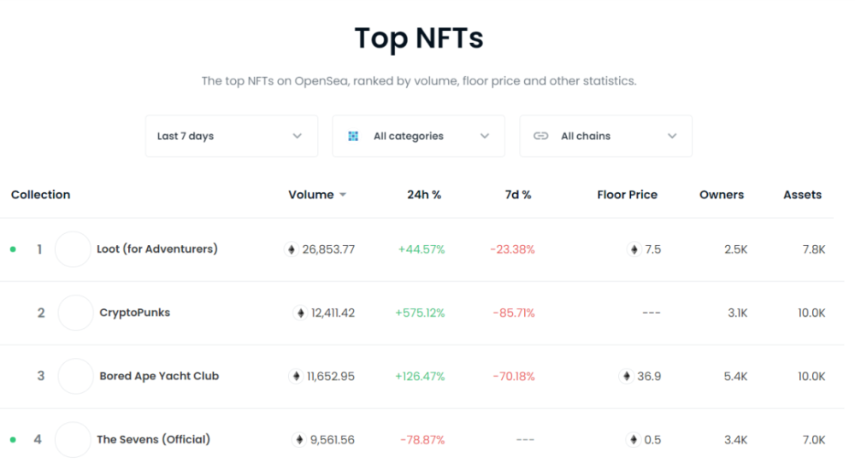Click Ethereum icon by The Sevens floor price 0.5

click(633, 440)
